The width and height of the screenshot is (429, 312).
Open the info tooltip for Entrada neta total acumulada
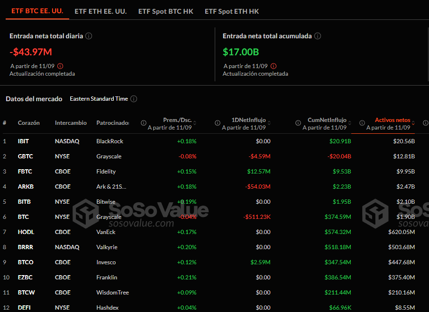318,35
